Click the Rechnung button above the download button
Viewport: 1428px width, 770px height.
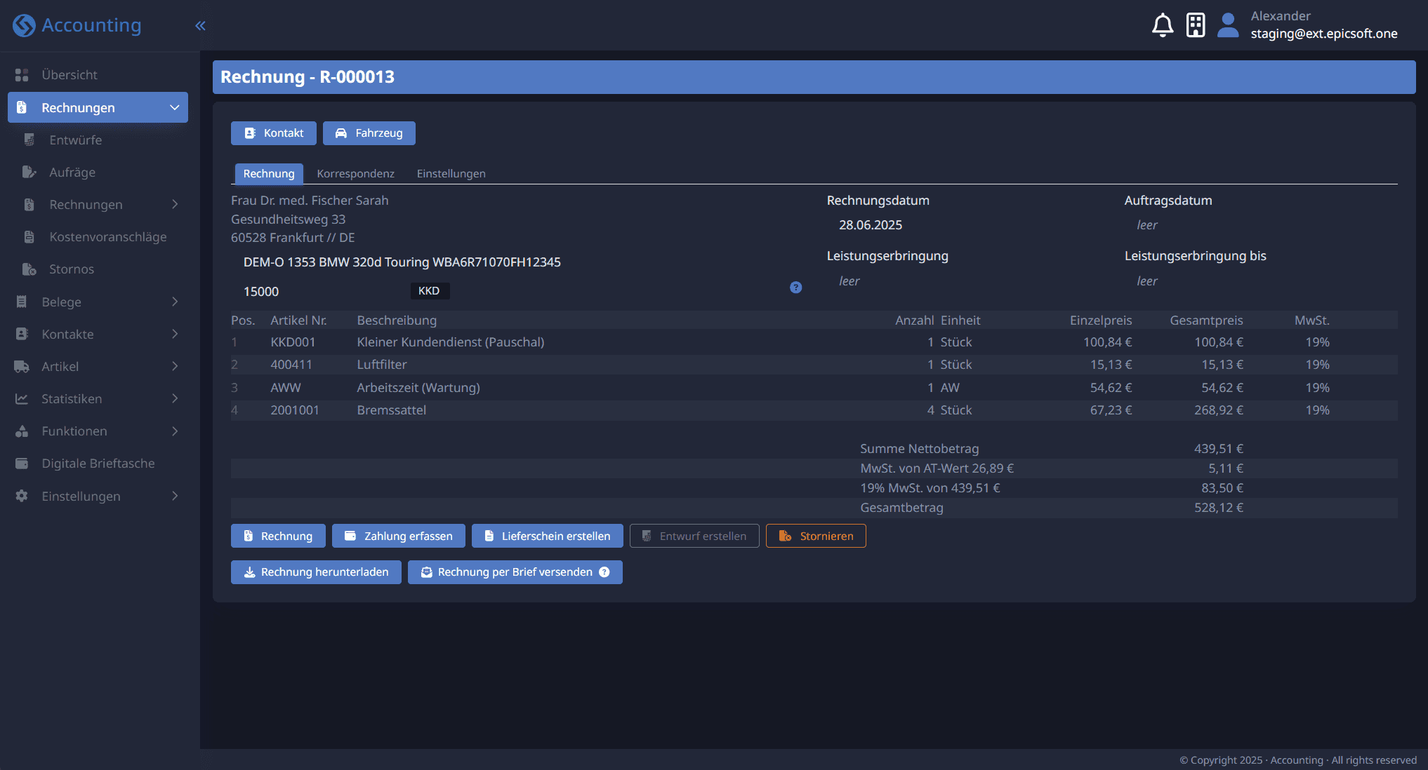pyautogui.click(x=278, y=536)
